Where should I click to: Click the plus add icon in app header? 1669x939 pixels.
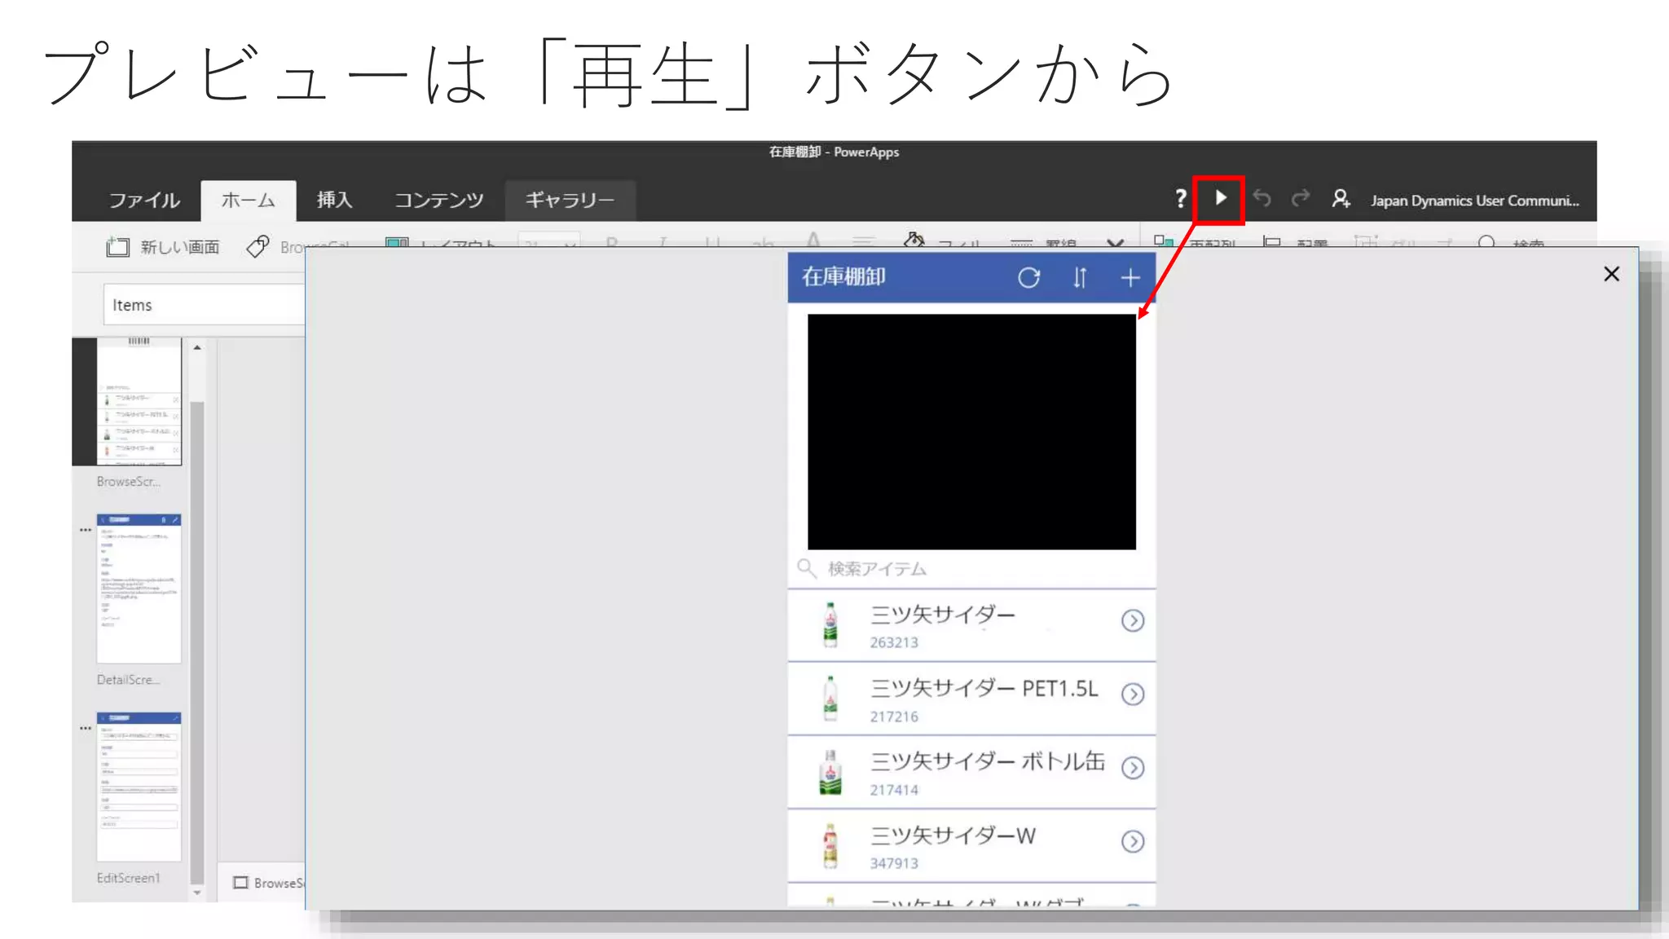click(1130, 278)
